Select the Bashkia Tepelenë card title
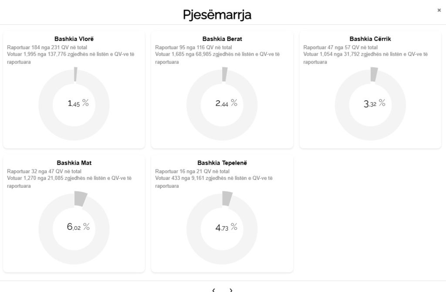 coord(222,163)
